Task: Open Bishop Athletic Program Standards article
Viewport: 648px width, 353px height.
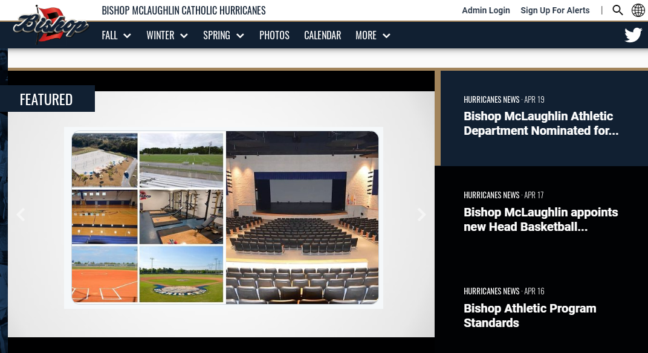Action: coord(530,316)
